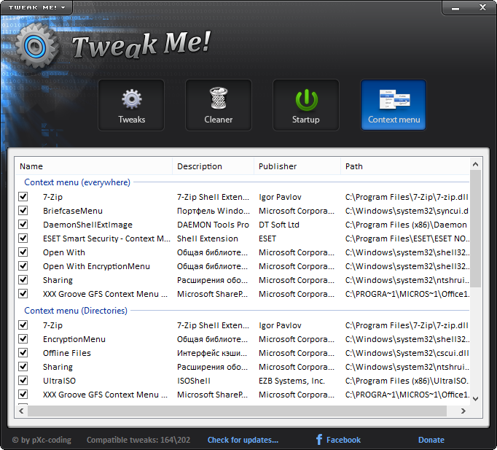The height and width of the screenshot is (450, 497).
Task: Select the ISOShell description cell
Action: [194, 381]
